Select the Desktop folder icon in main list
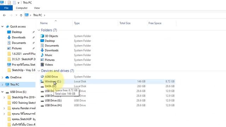This screenshot has width=226, height=127. tap(42, 41)
